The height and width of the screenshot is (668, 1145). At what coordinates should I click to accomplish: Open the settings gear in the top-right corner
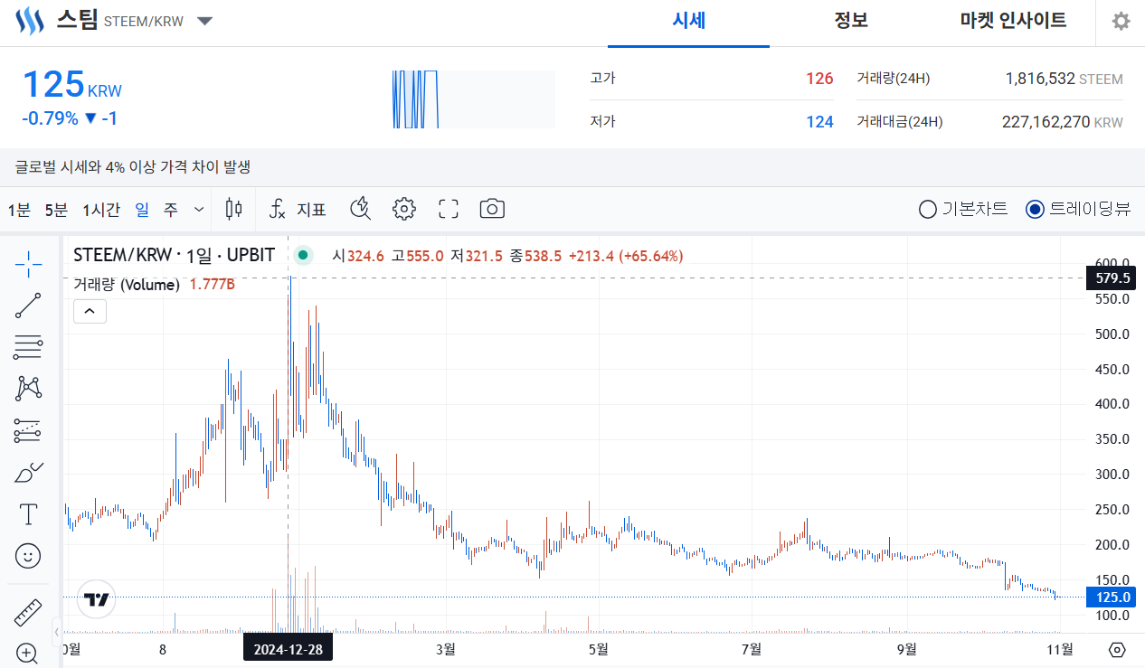[1121, 21]
